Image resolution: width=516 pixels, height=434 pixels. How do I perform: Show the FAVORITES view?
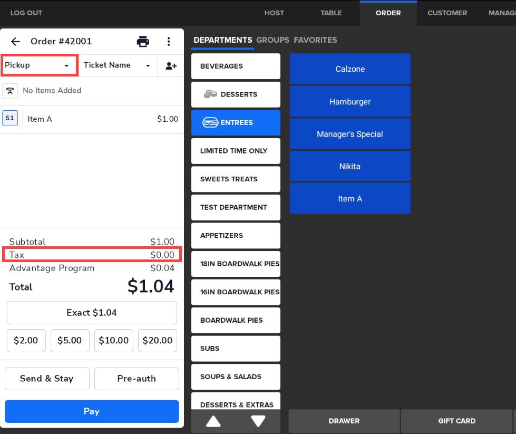(315, 40)
